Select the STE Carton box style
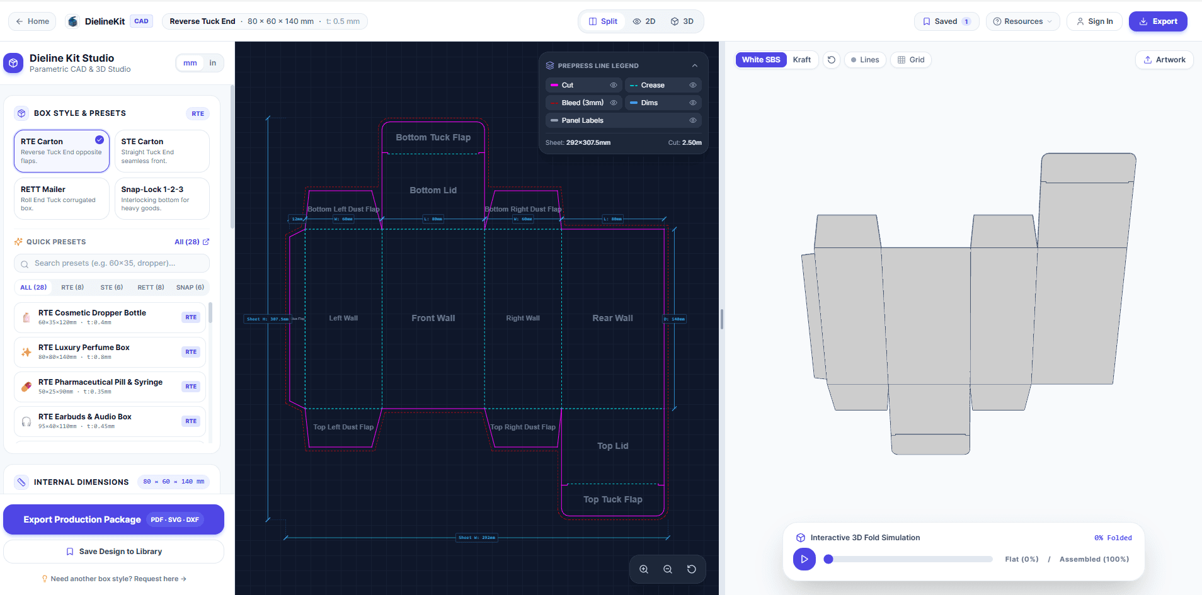The width and height of the screenshot is (1202, 595). pos(162,151)
